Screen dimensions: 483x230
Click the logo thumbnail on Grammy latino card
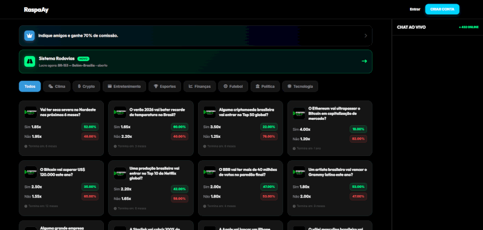[x=299, y=172]
